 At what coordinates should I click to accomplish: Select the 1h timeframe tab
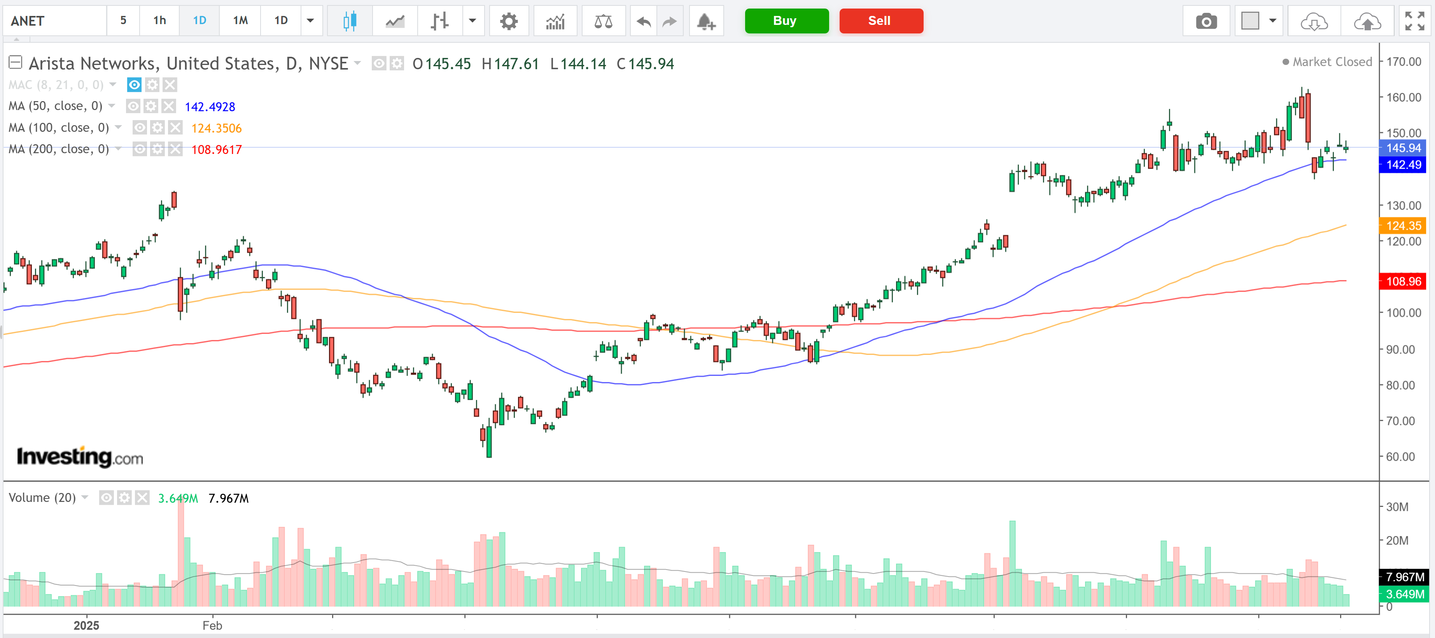[159, 21]
